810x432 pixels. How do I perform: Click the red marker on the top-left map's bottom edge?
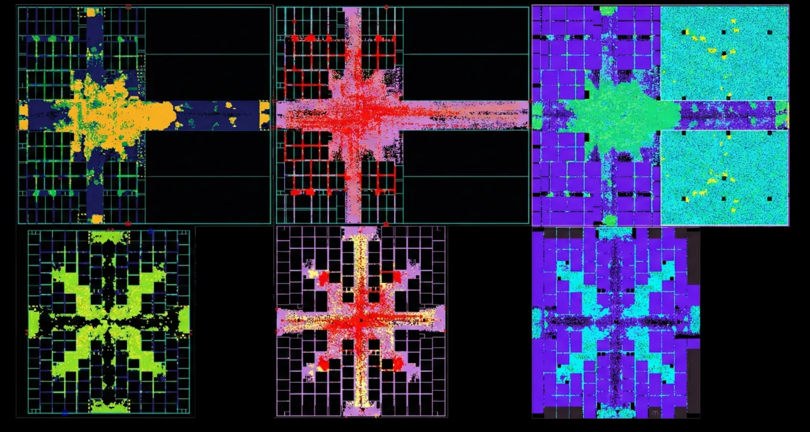pos(128,224)
